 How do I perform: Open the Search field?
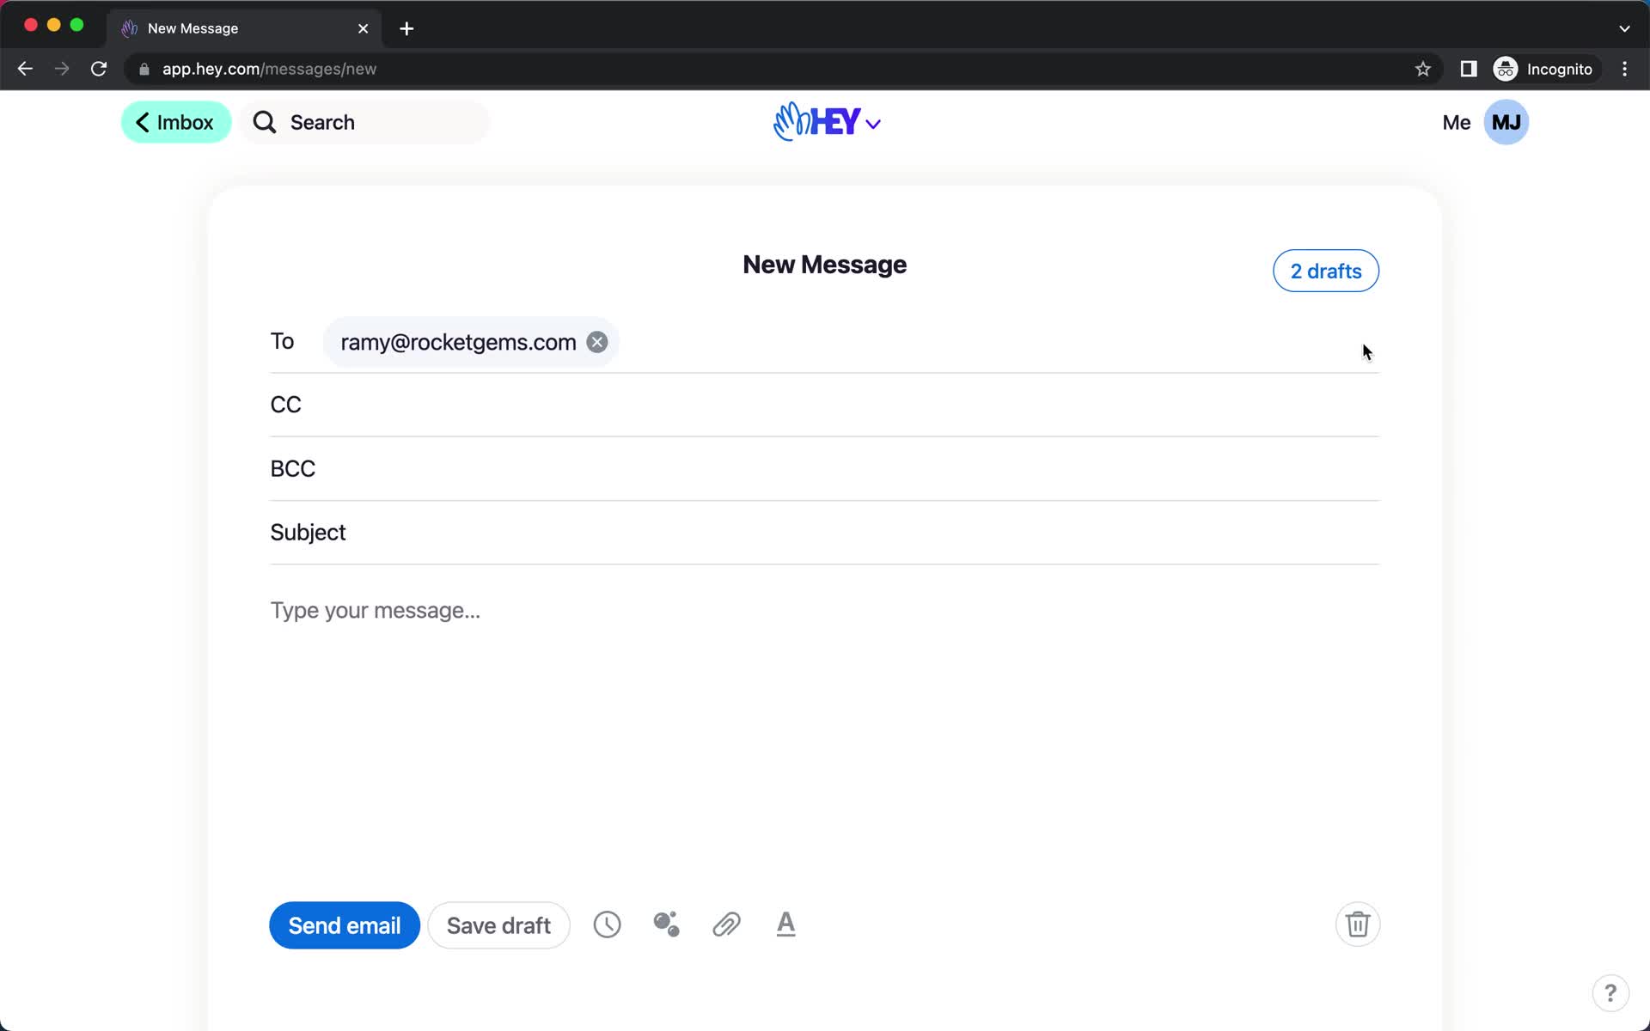[365, 122]
